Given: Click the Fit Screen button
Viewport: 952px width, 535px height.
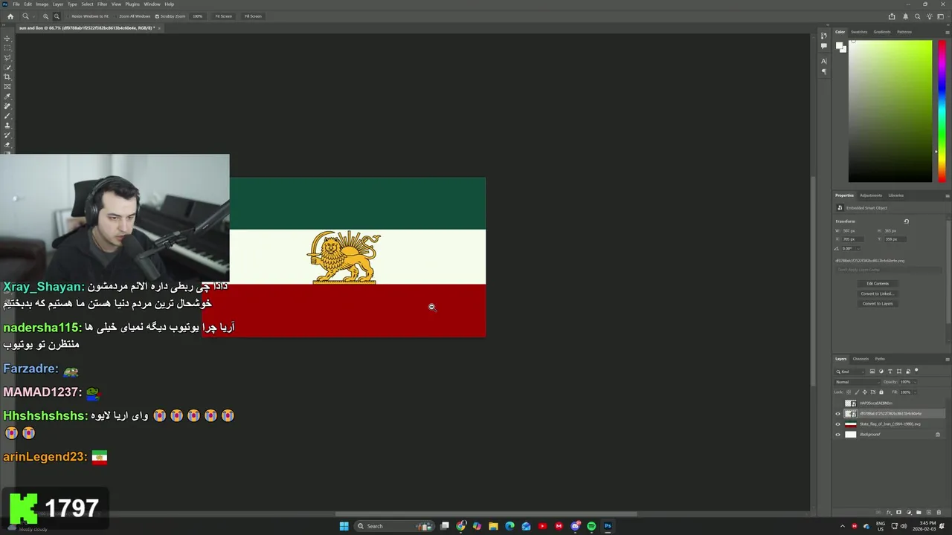Looking at the screenshot, I should click(x=223, y=16).
